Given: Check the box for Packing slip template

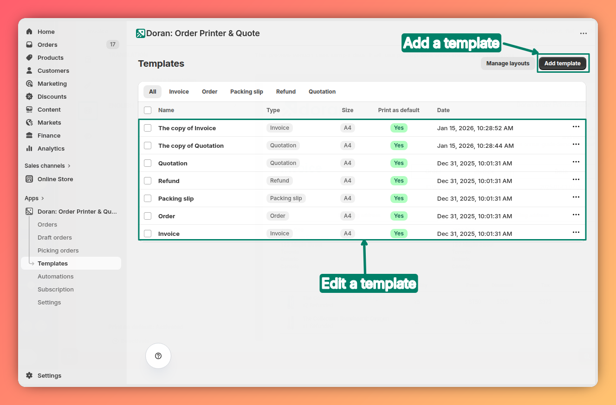Looking at the screenshot, I should (x=148, y=198).
